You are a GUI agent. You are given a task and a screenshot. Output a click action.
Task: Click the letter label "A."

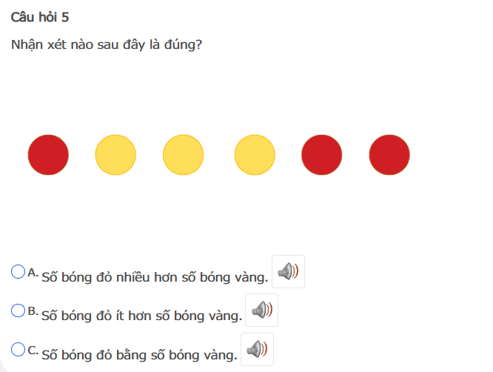tap(33, 272)
